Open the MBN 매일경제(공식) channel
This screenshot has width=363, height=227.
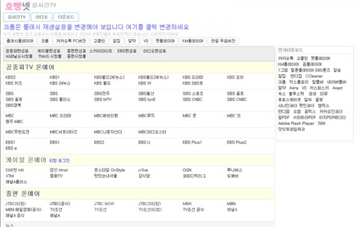24,209
